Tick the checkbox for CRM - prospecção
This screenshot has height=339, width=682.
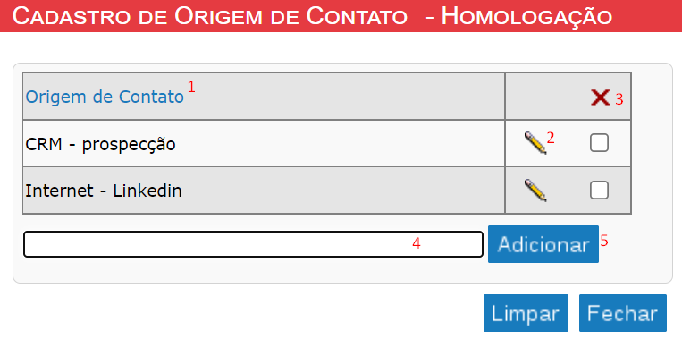click(599, 143)
